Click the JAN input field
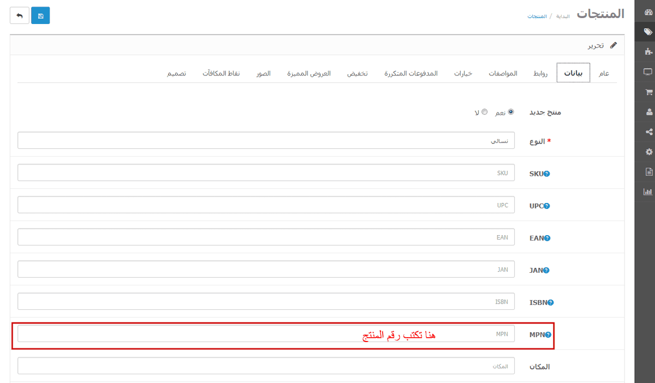This screenshot has width=655, height=383. coord(266,270)
